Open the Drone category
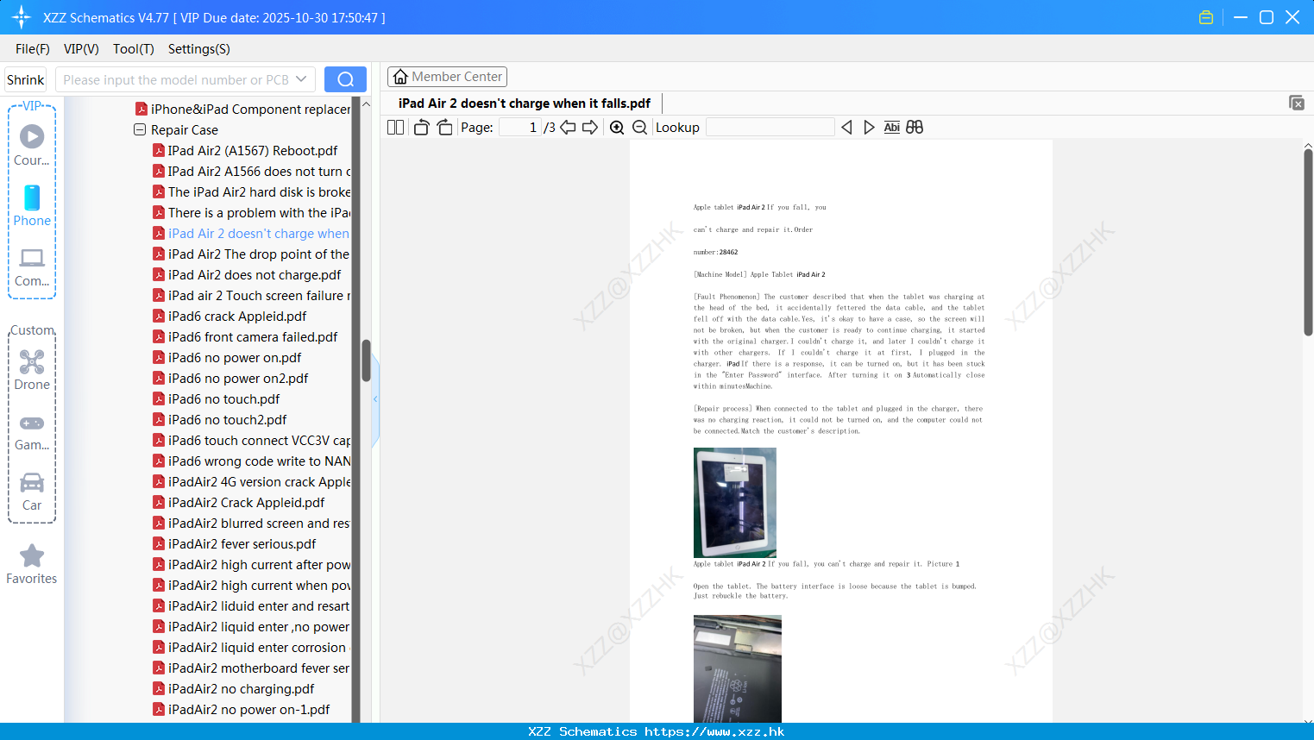The image size is (1314, 740). point(32,370)
